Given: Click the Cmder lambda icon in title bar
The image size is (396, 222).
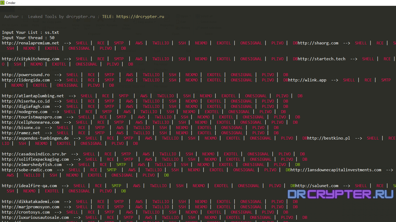Looking at the screenshot, I should 2,3.
